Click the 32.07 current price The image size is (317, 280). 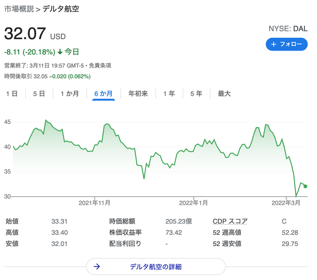point(25,33)
